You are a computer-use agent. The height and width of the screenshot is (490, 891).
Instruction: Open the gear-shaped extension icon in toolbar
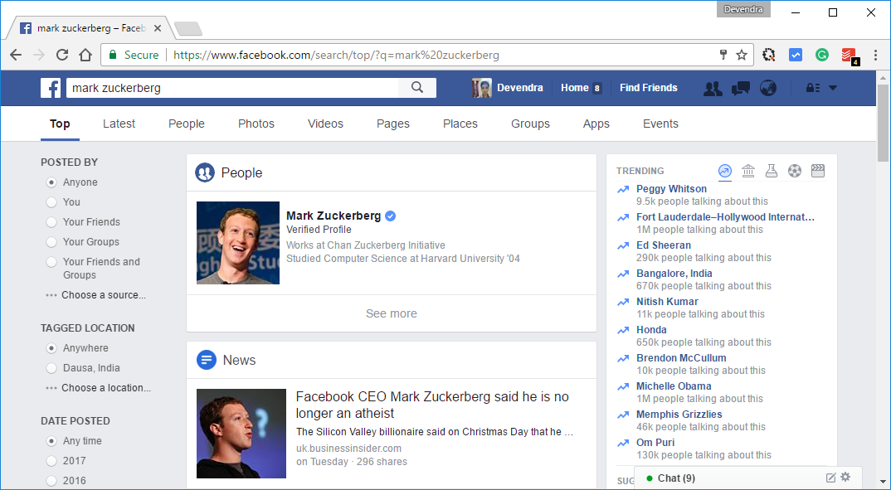769,55
